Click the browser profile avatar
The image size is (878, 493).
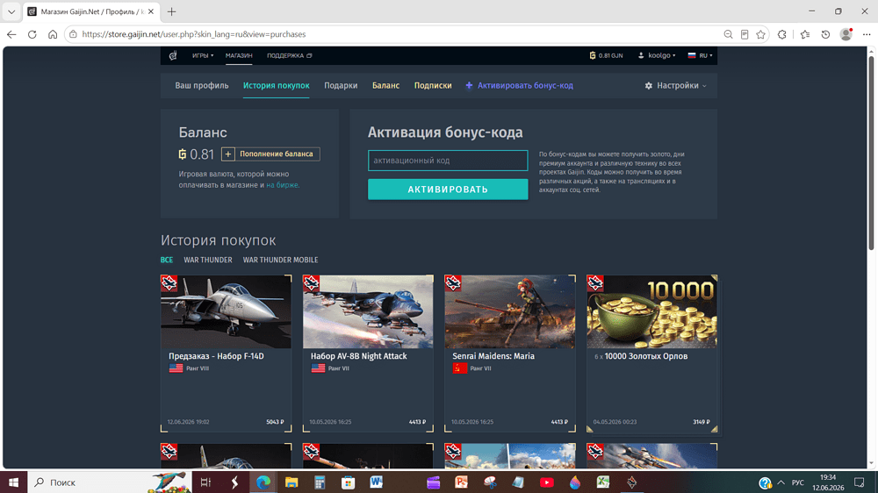[x=846, y=34]
